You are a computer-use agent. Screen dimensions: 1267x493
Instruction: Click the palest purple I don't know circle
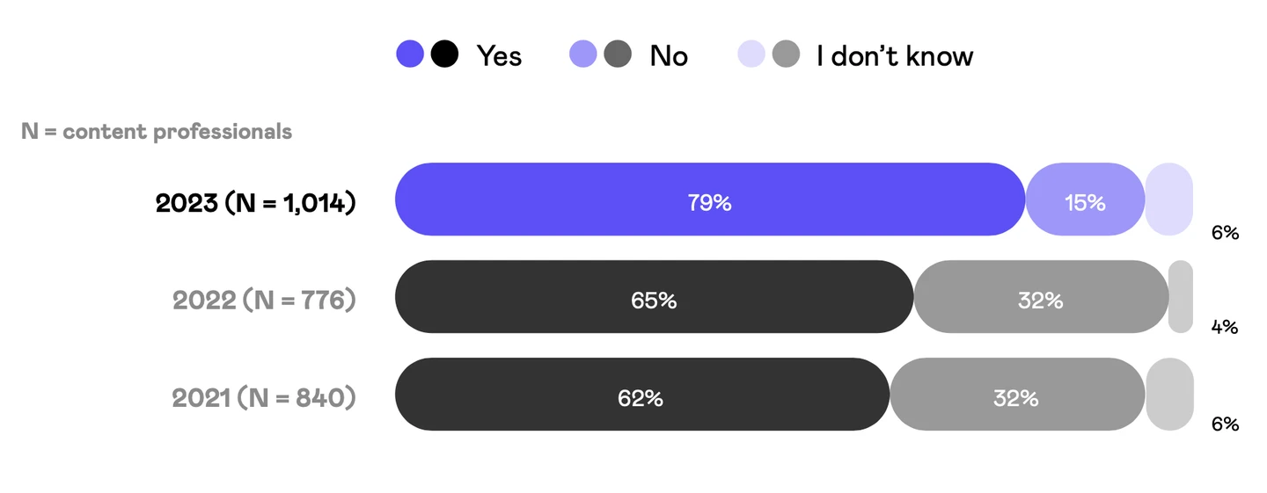[751, 55]
